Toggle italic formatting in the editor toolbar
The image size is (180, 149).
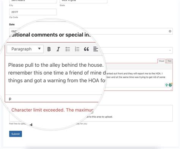click(58, 49)
